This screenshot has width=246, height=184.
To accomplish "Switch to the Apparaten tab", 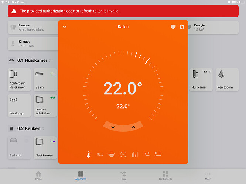I will (x=81, y=176).
